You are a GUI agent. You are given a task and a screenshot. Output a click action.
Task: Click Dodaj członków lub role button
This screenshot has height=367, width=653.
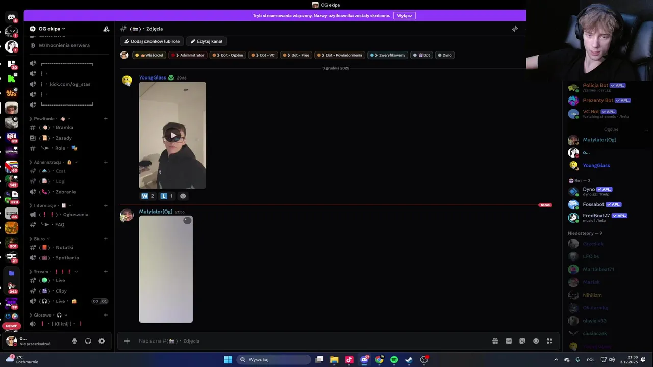click(x=152, y=41)
